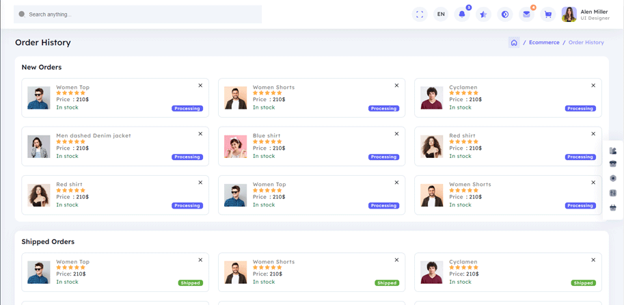
Task: Open the EN language selector
Action: [441, 14]
